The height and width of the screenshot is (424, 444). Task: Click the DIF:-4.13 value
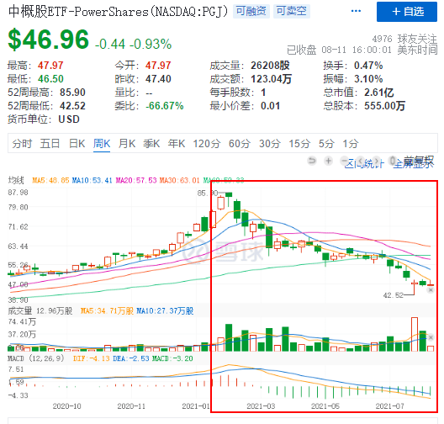point(91,358)
